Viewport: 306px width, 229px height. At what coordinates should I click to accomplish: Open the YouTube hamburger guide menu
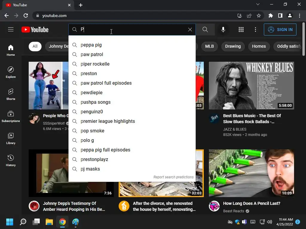[11, 30]
